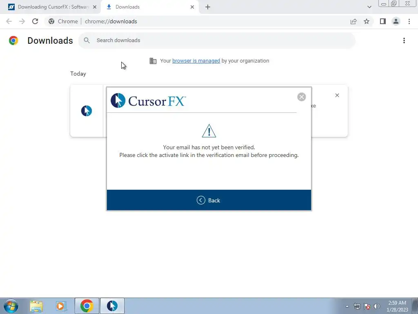Click the Chrome site info chip
The image size is (418, 314).
click(x=63, y=21)
